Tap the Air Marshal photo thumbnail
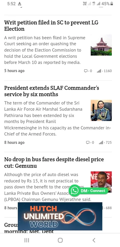 [x=101, y=110]
